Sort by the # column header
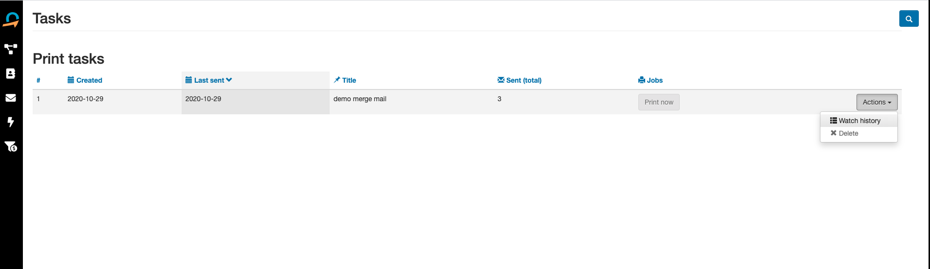 (x=38, y=80)
